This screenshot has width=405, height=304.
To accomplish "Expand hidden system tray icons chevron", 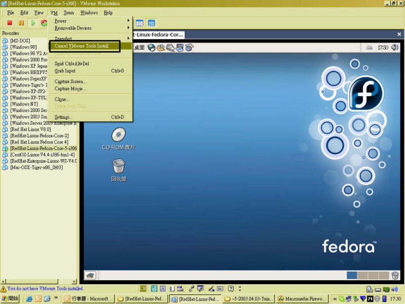I will click(x=335, y=299).
